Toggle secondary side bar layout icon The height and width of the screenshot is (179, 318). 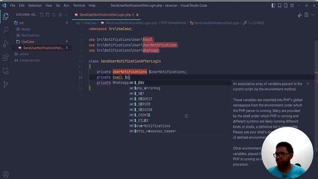tap(286, 5)
